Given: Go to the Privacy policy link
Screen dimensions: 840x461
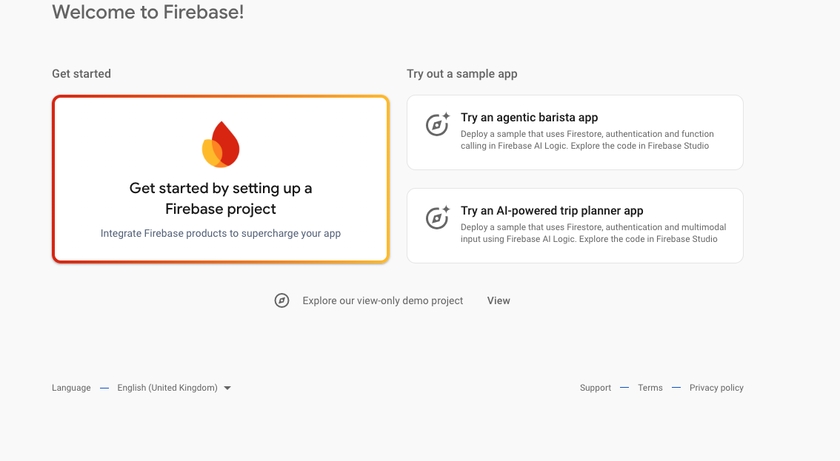Looking at the screenshot, I should tap(716, 388).
